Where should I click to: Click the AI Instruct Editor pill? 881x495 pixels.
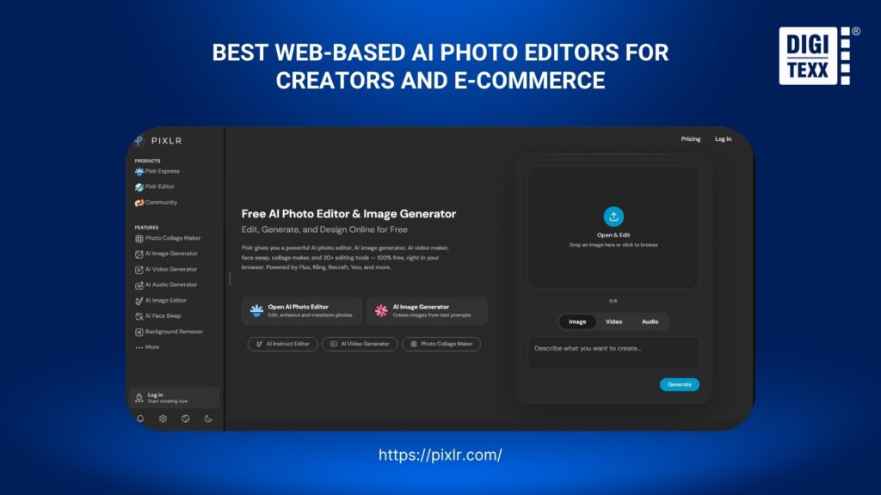click(x=282, y=344)
